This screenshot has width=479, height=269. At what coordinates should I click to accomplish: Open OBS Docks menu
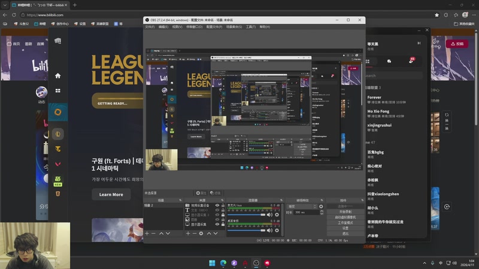(x=194, y=27)
